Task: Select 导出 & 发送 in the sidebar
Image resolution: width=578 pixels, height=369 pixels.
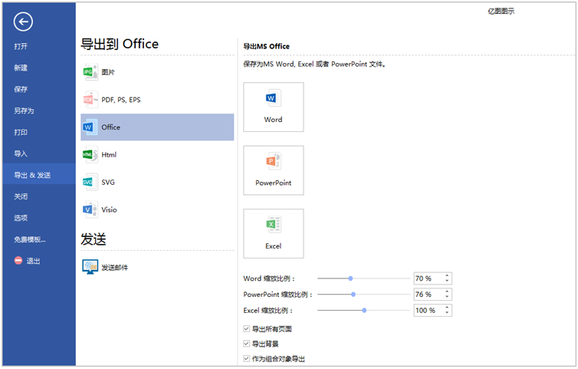Action: click(x=38, y=175)
